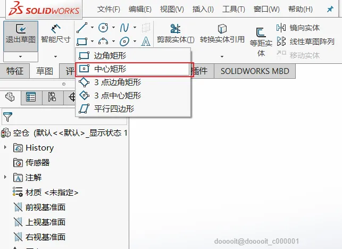Select the Arc sketch tool
342x249 pixels.
103,41
